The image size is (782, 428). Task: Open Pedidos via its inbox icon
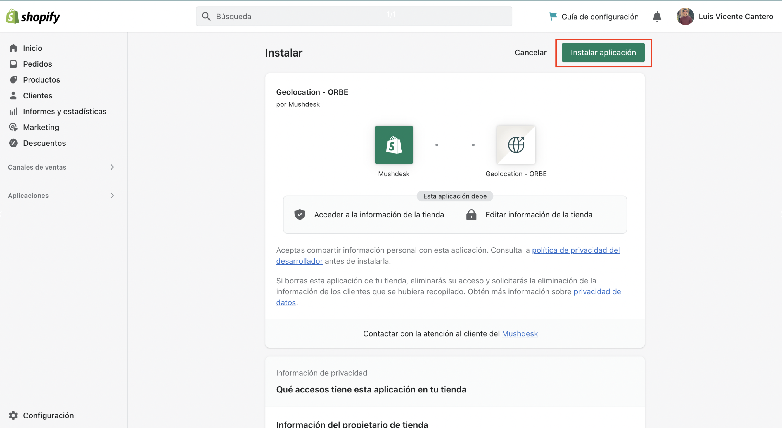13,64
